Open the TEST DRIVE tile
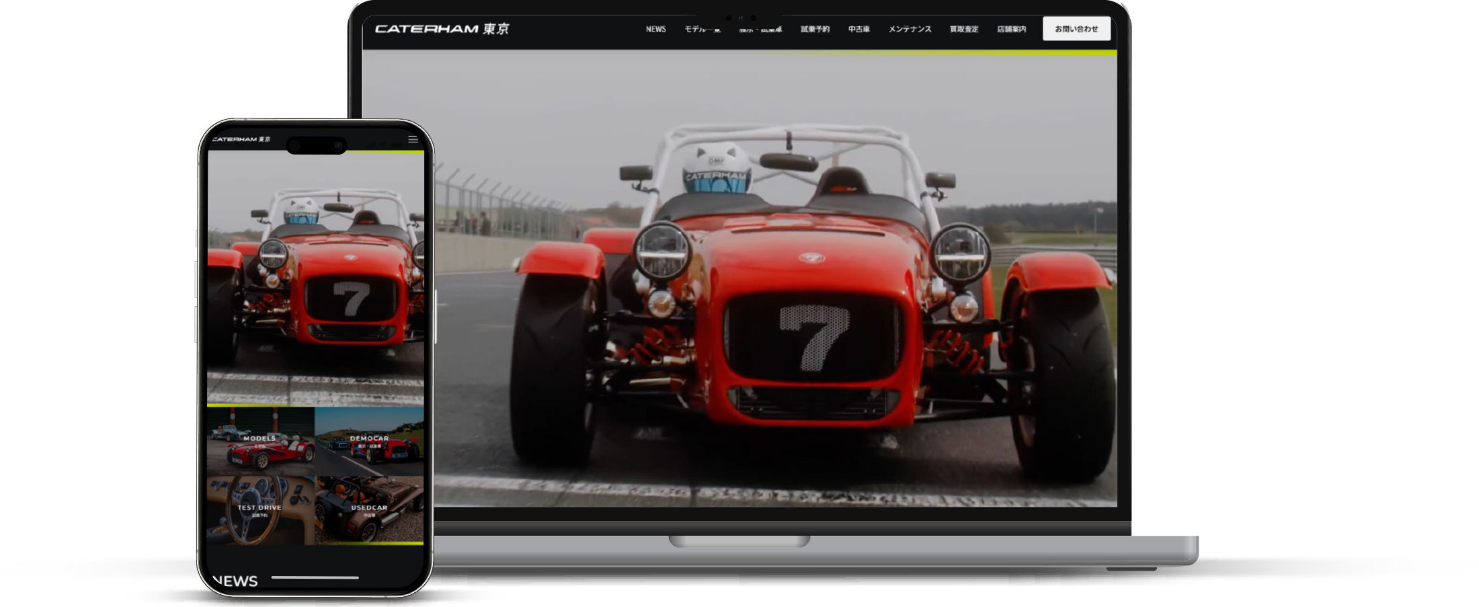Screen dimensions: 1479x607 coord(260,510)
